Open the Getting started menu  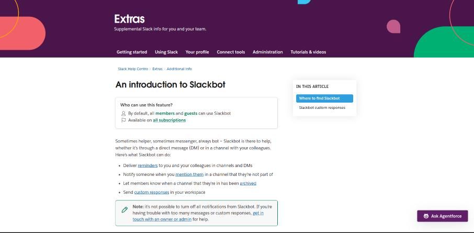(x=132, y=52)
